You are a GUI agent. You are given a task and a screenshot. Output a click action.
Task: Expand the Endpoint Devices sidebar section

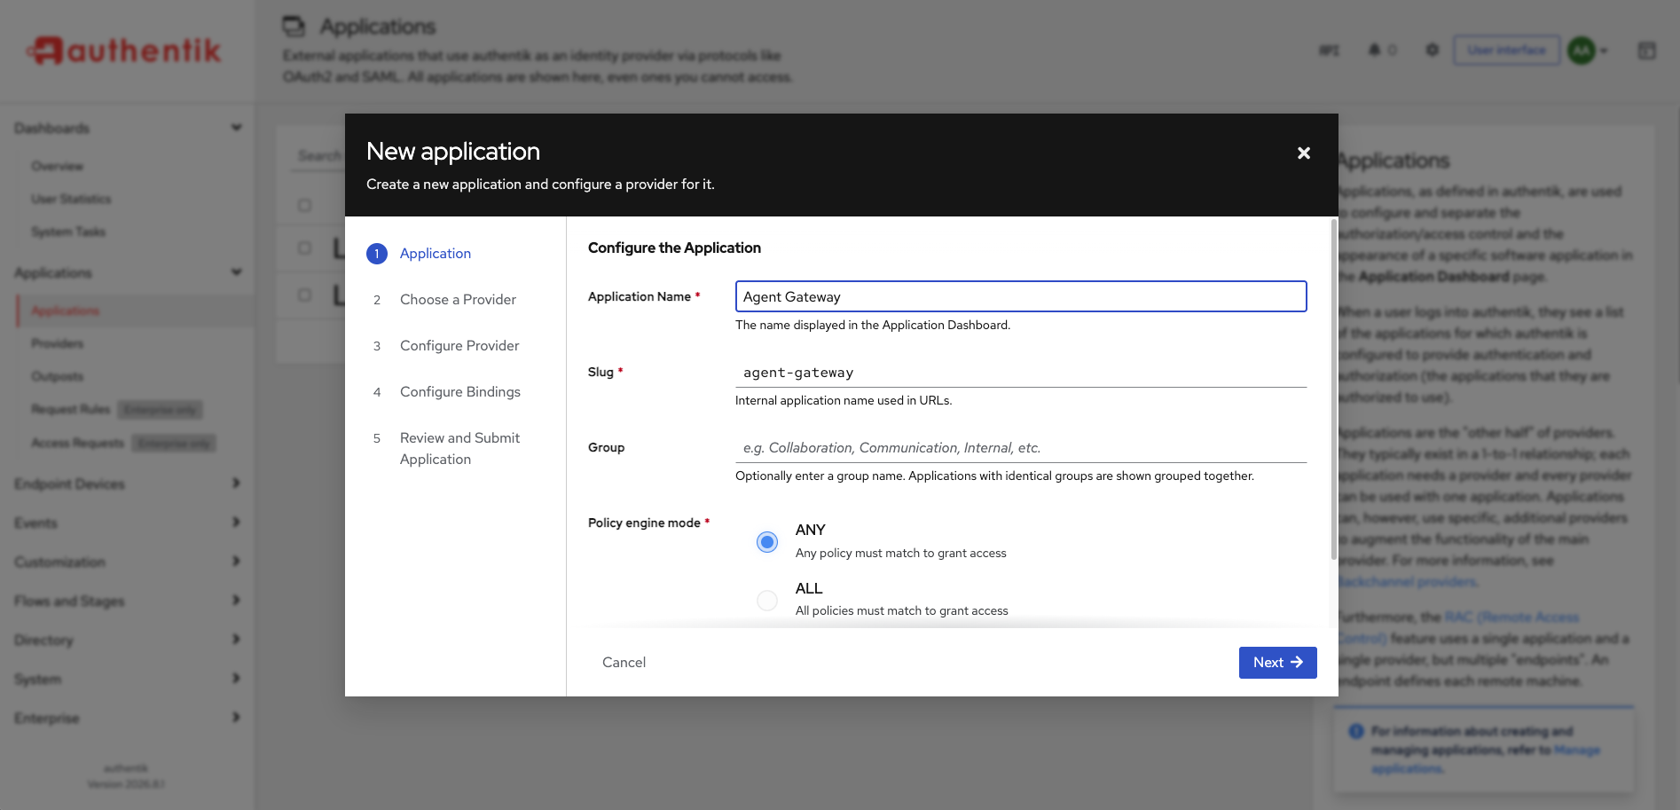click(x=236, y=484)
